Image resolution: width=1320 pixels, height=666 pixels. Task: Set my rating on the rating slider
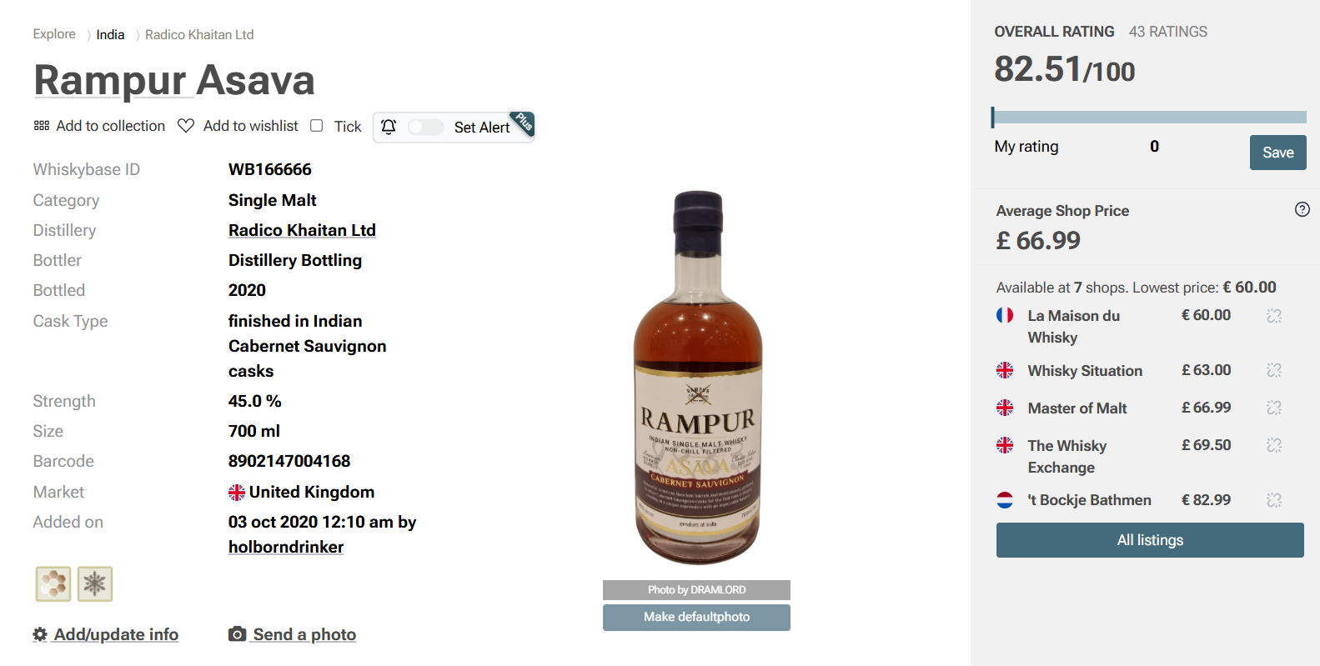[1150, 117]
